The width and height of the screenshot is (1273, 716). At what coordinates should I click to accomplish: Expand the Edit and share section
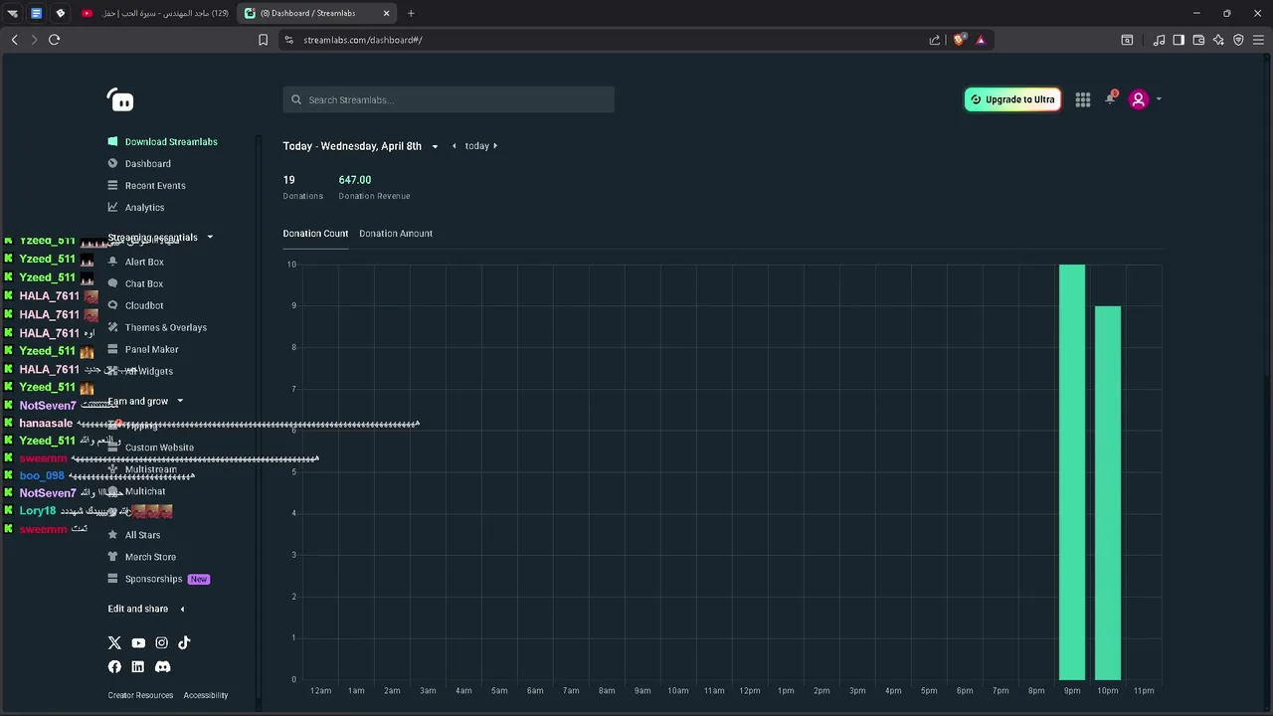pyautogui.click(x=182, y=609)
